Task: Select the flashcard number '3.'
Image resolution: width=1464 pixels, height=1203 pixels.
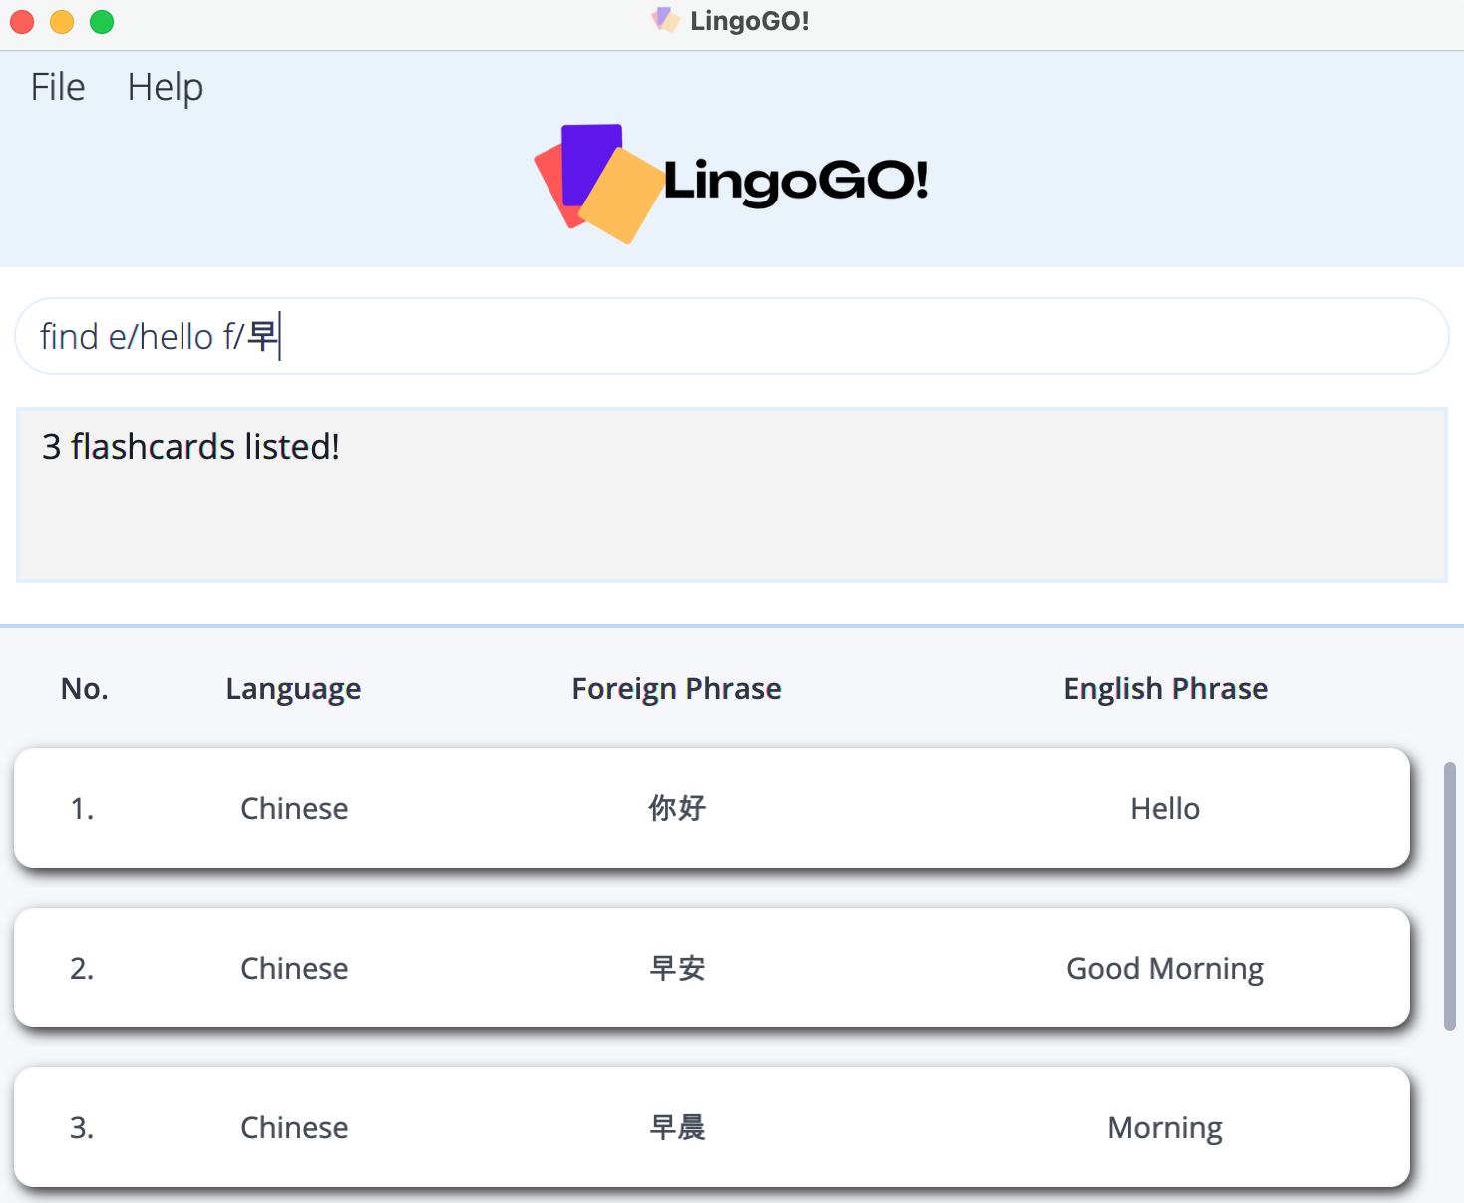Action: [82, 1128]
